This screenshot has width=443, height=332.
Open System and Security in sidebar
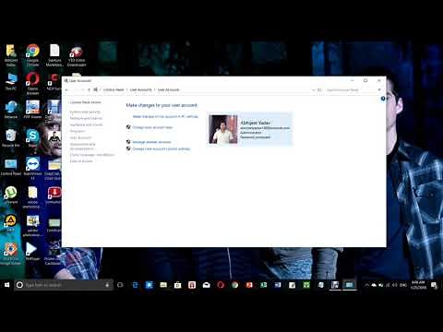[x=85, y=112]
